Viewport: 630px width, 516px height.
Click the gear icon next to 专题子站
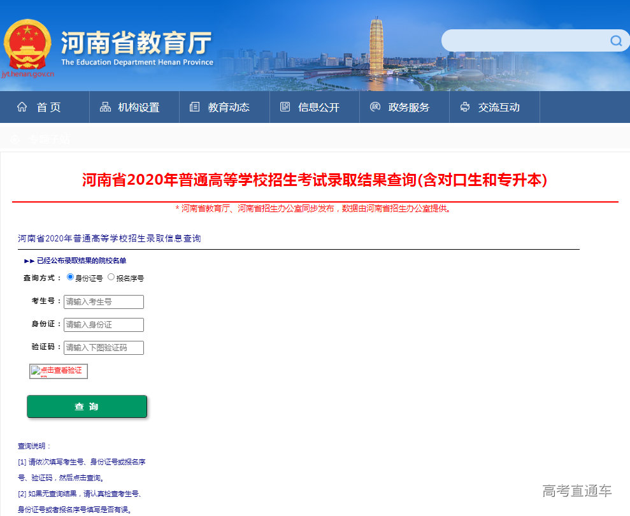[x=15, y=138]
